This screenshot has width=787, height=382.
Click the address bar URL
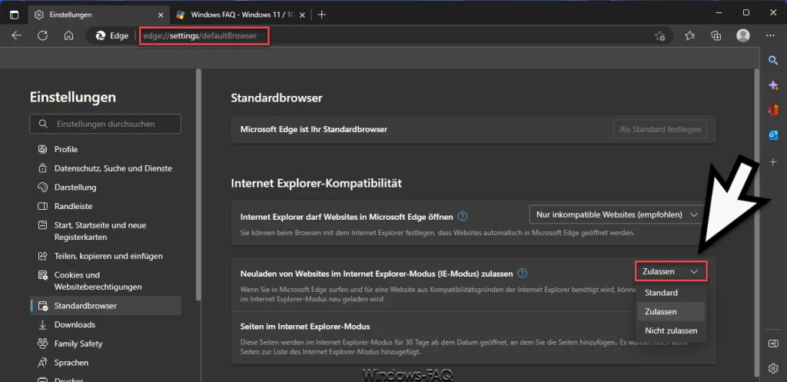[x=200, y=35]
